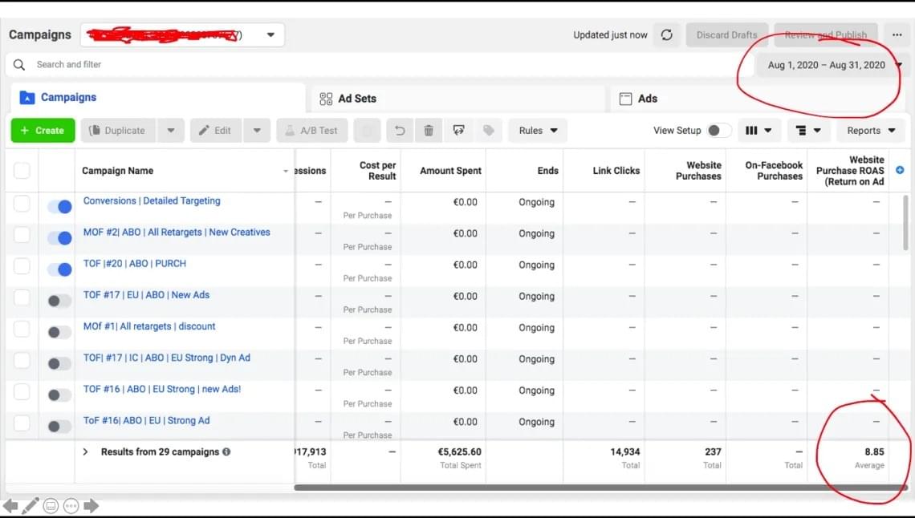Viewport: 915px width, 518px height.
Task: Click the search magnifier icon
Action: 19,65
